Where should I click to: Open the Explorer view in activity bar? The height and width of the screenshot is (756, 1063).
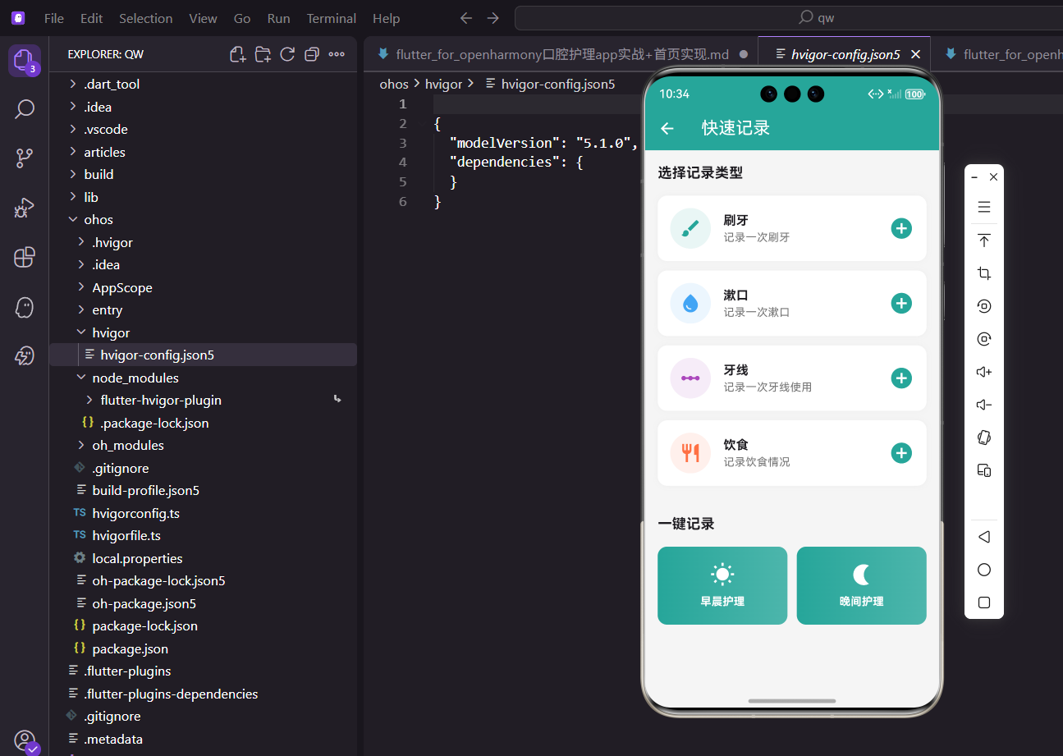[24, 60]
